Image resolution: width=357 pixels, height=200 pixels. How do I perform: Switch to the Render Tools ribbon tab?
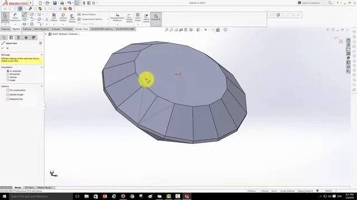(x=81, y=29)
